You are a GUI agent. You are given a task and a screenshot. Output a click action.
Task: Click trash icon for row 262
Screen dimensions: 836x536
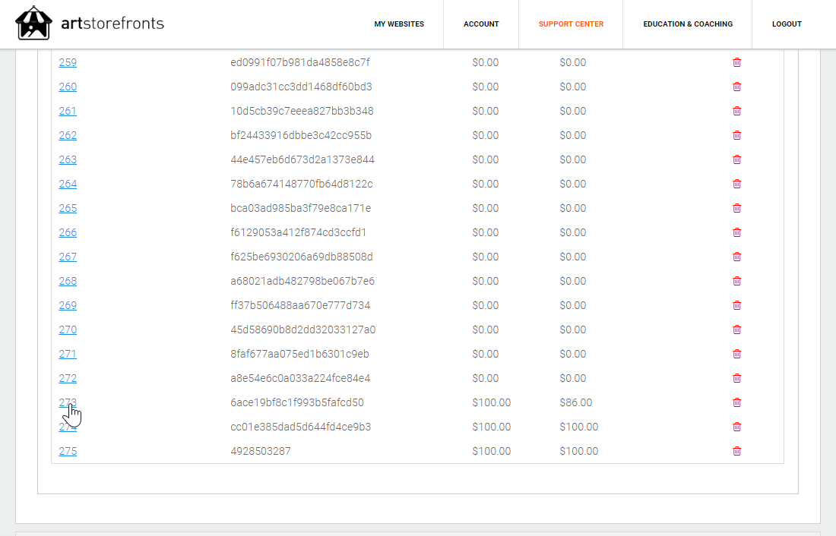tap(736, 135)
